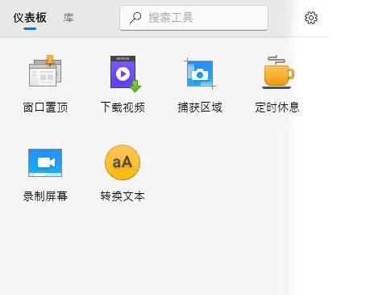This screenshot has height=295, width=387.
Task: Launch the 下载视频 video downloader icon
Action: (x=126, y=74)
